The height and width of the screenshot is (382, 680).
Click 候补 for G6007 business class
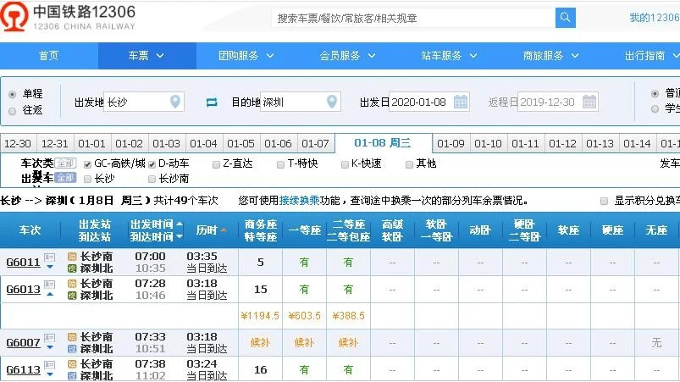click(x=260, y=342)
